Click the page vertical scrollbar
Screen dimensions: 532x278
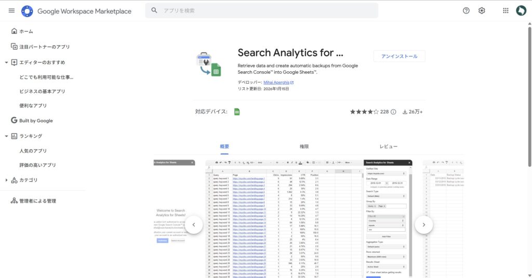point(529,97)
